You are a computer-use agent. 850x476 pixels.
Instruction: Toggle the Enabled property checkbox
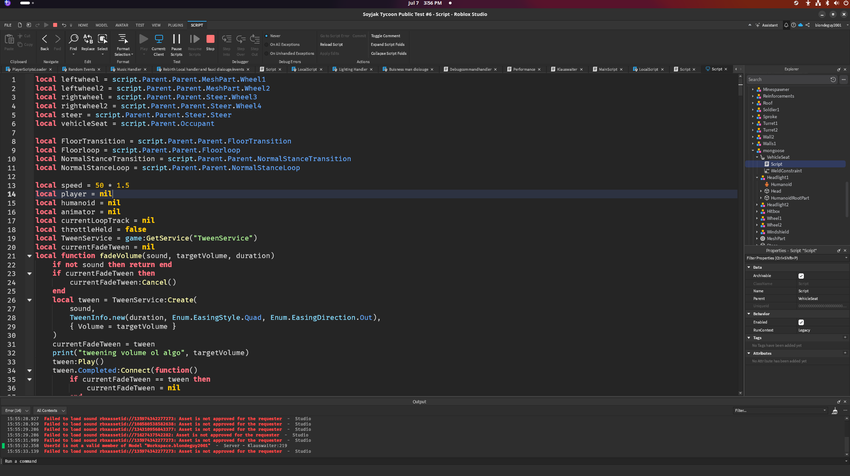pos(801,322)
